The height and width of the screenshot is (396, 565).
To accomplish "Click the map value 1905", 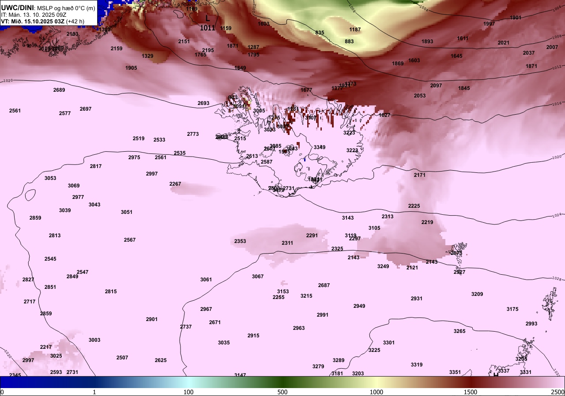I will pos(131,68).
